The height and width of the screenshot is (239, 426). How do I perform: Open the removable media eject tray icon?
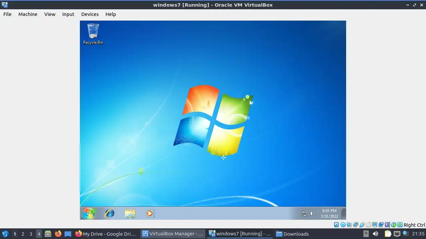coord(366,234)
